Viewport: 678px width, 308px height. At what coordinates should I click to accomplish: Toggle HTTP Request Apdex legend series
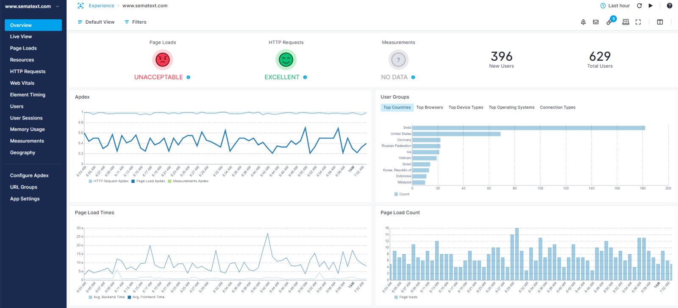click(x=108, y=181)
